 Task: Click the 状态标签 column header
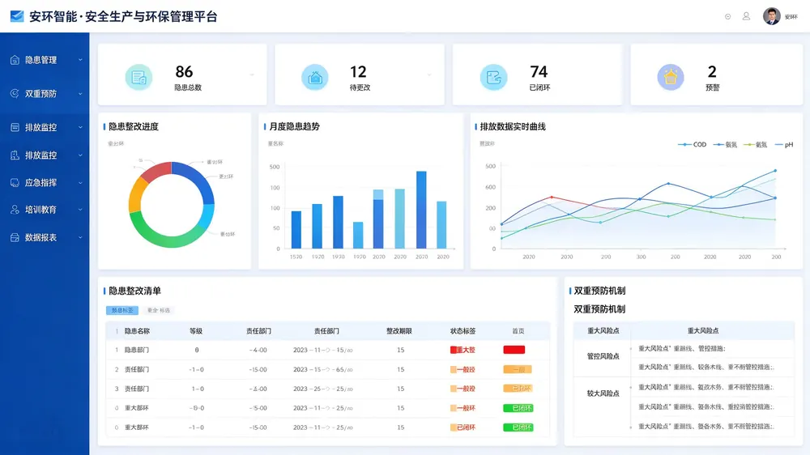pyautogui.click(x=463, y=331)
